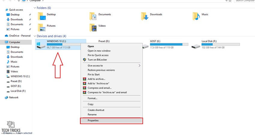Image resolution: width=255 pixels, height=135 pixels.
Task: Select Turn on BitLocker
Action: [x=97, y=60]
